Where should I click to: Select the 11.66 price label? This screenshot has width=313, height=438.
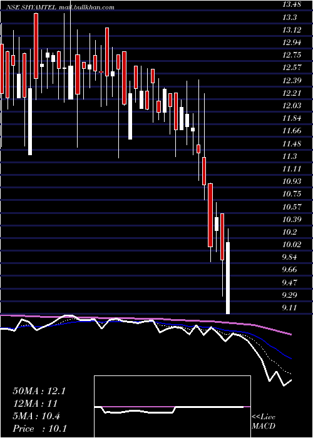point(292,131)
